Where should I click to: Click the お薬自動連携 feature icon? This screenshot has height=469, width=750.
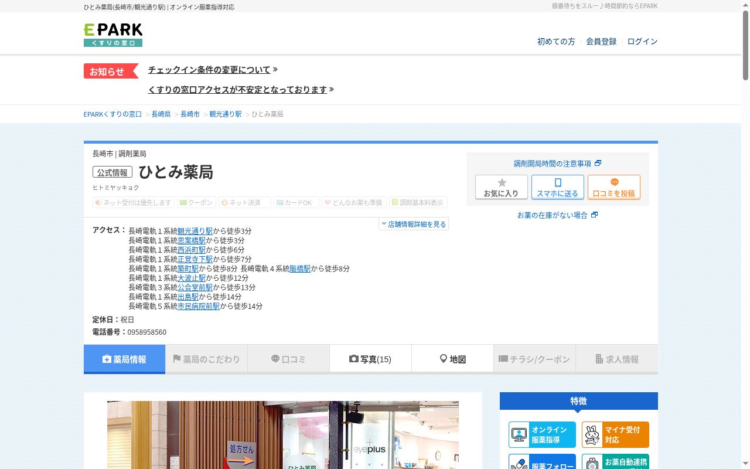pos(615,462)
